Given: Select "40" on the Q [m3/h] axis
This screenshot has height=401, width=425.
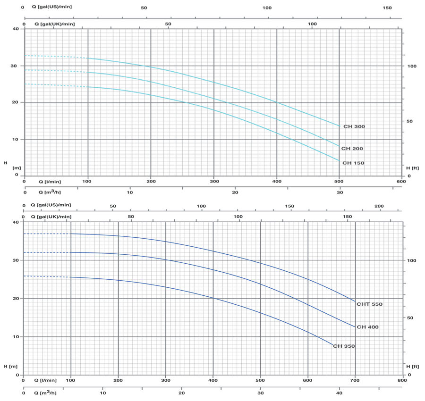Looking at the screenshot, I should (x=340, y=393).
